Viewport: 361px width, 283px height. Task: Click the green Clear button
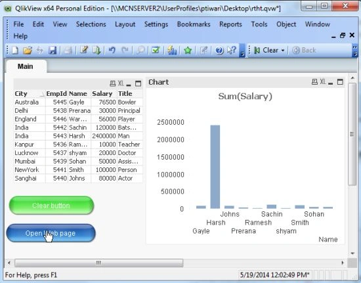pos(51,206)
